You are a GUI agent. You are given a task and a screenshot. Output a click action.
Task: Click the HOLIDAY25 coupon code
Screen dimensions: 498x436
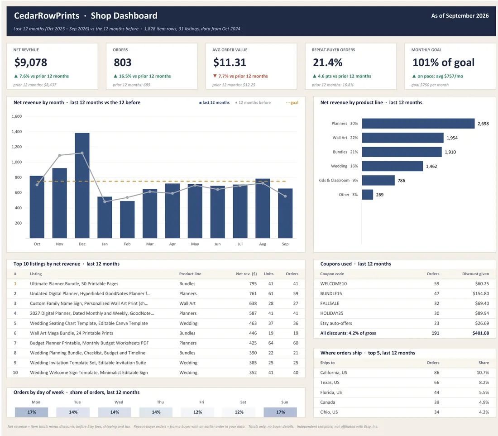pos(331,313)
